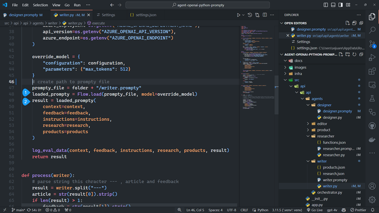Open the file timeline history icon
Viewport: 379px width, 213px height.
point(250,15)
